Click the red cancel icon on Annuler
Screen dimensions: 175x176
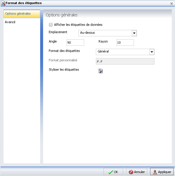point(131,172)
